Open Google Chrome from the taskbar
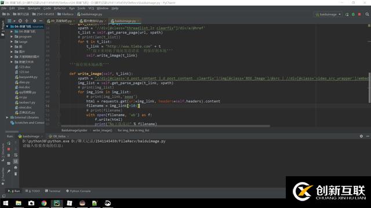The width and height of the screenshot is (371, 208). 44,203
